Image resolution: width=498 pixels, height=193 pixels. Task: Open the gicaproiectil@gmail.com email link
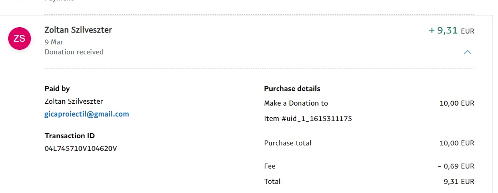click(87, 114)
